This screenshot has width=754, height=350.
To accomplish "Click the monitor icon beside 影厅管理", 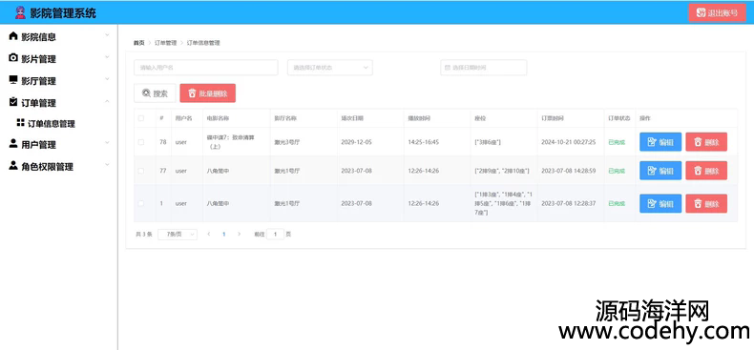I will (13, 80).
